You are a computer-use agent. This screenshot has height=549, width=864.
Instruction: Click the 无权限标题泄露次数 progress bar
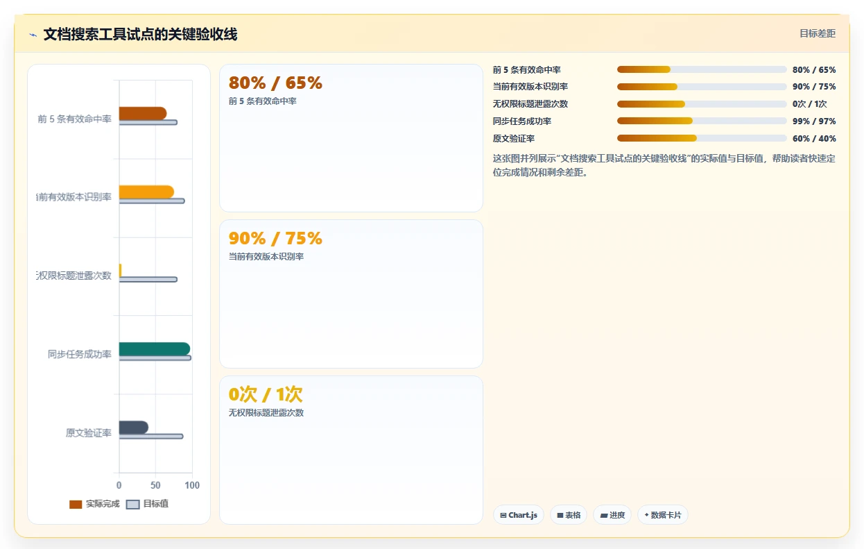click(x=702, y=104)
